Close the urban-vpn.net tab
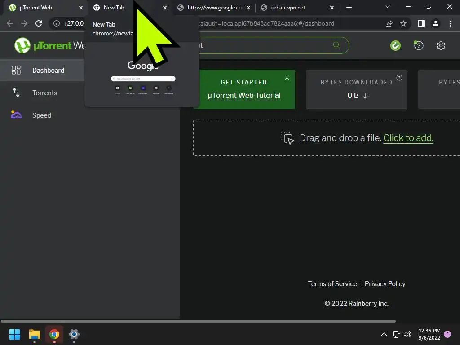 (x=332, y=8)
